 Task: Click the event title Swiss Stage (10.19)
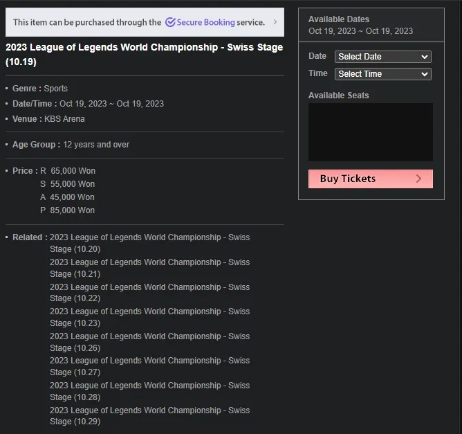click(x=144, y=54)
